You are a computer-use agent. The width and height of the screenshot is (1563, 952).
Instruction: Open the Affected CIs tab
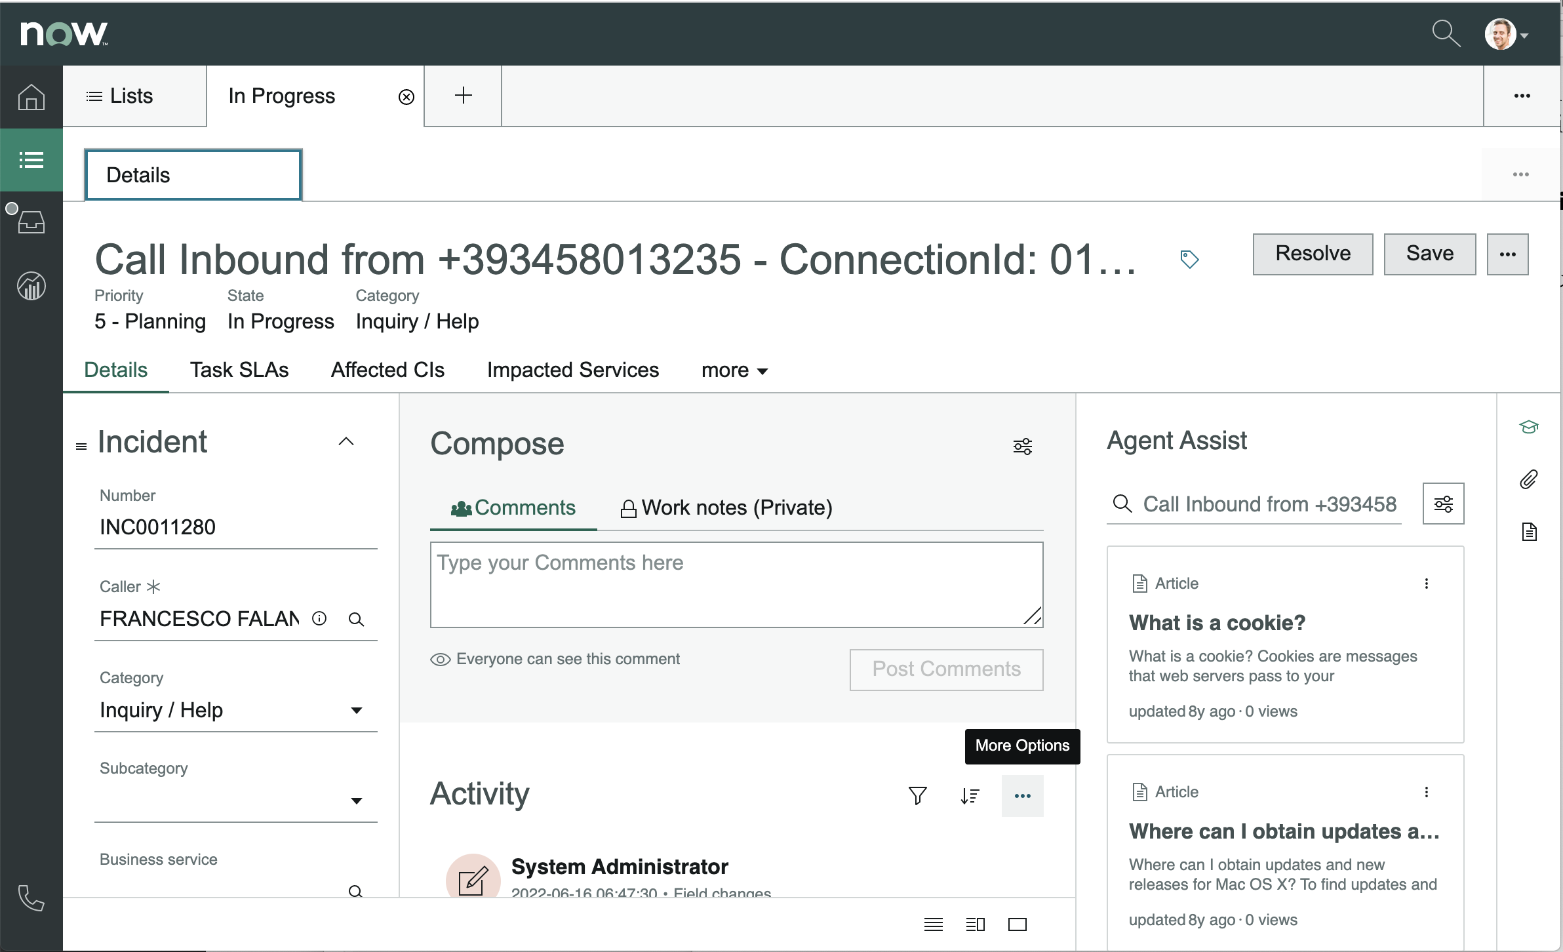point(387,370)
